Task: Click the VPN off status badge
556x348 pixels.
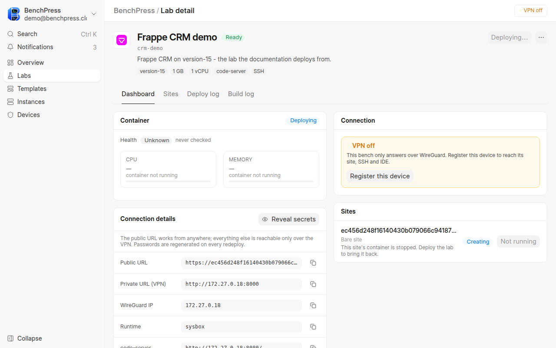Action: (x=530, y=10)
